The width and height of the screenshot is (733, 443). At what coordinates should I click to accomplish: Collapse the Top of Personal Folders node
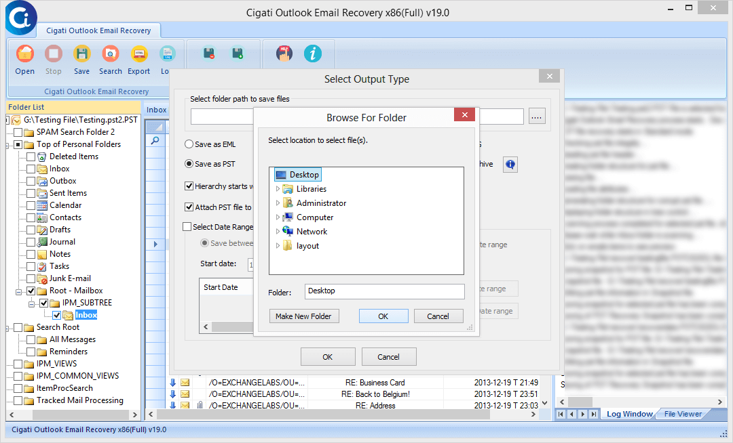click(x=8, y=146)
